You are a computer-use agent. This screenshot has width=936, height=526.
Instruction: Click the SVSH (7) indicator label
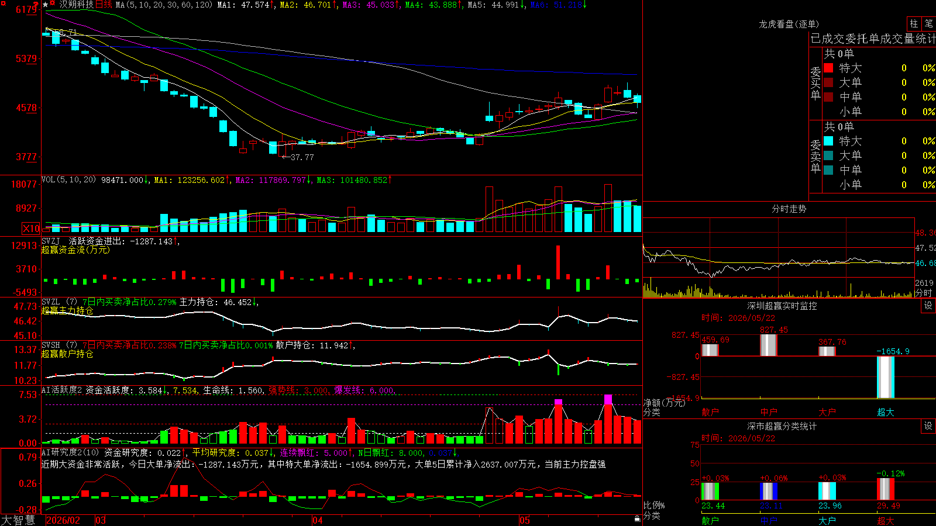click(59, 345)
